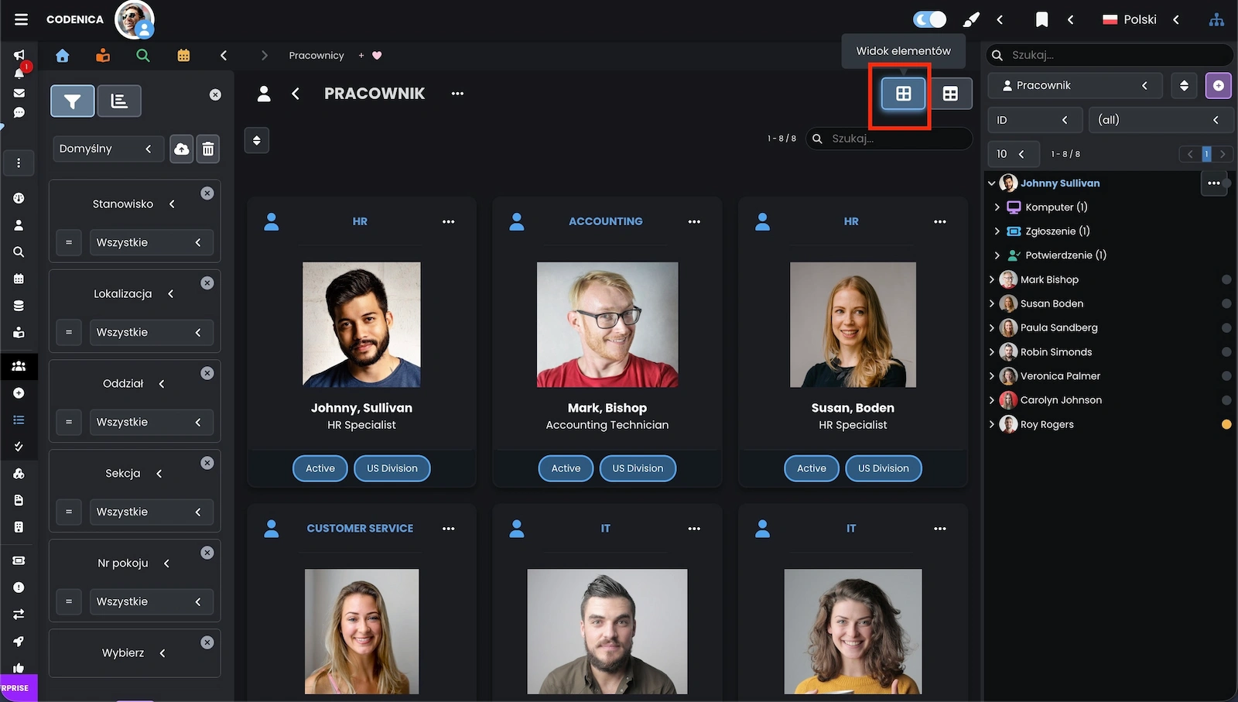This screenshot has width=1238, height=702.
Task: Open the Polski language dropdown
Action: tap(1141, 19)
